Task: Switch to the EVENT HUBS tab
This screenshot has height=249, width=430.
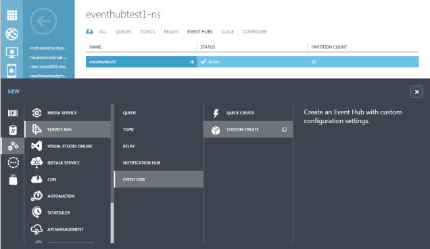Action: pyautogui.click(x=200, y=32)
